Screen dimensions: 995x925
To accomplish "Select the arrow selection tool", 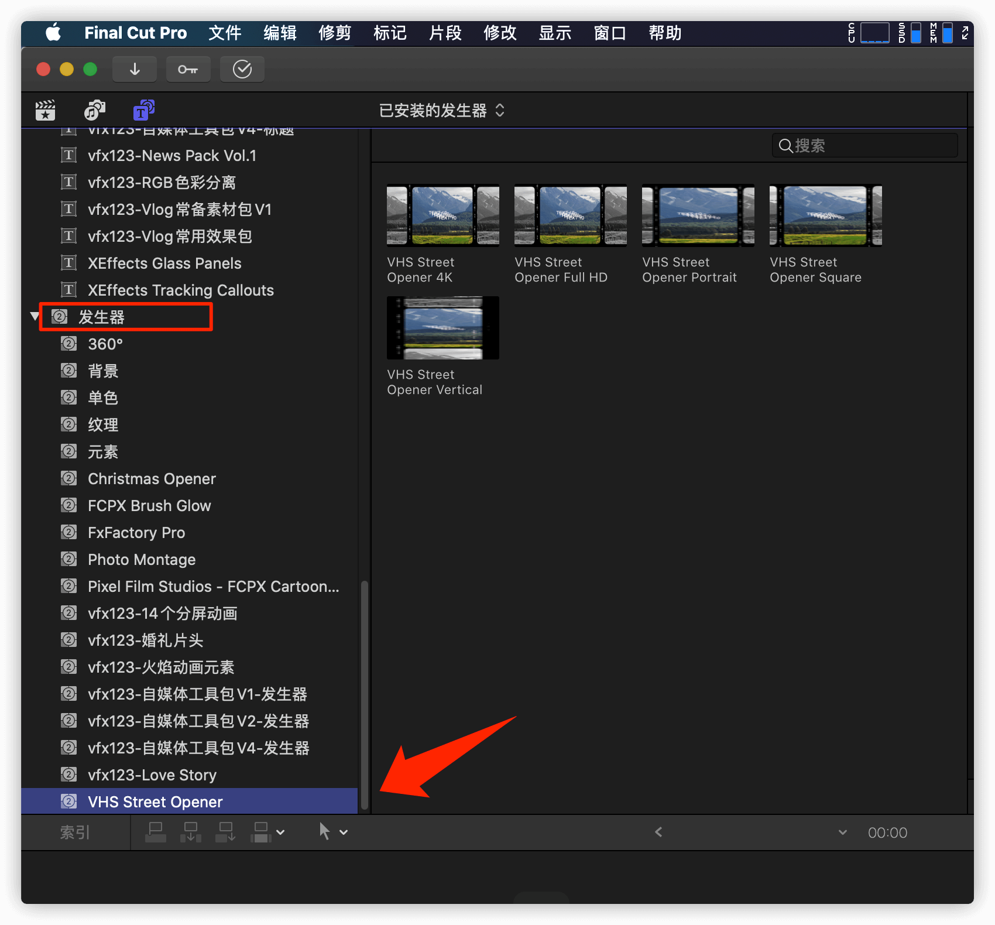I will [x=324, y=831].
